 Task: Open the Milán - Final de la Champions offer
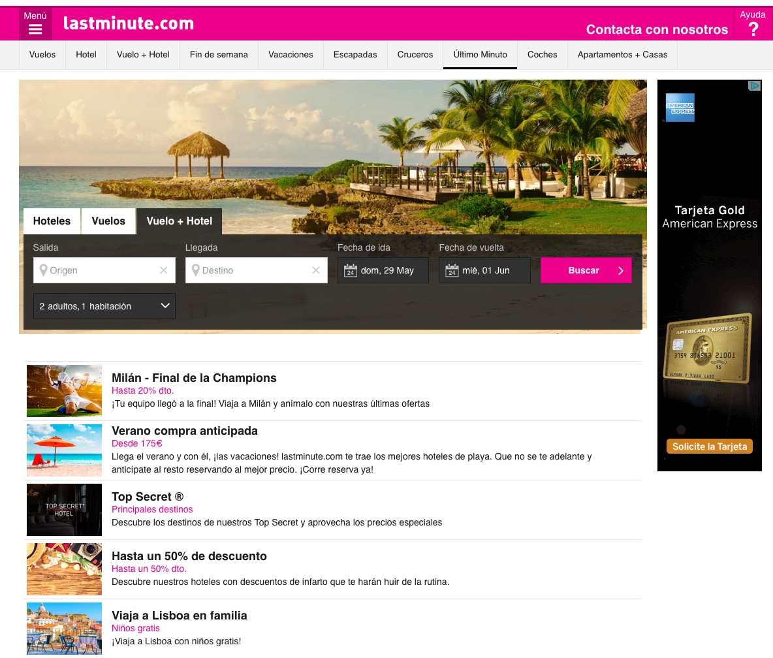point(194,378)
